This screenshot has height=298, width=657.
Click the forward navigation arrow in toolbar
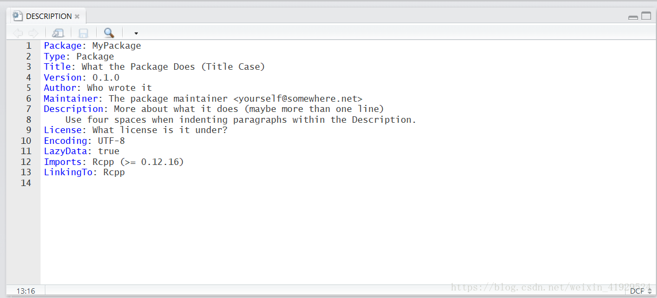[x=33, y=33]
